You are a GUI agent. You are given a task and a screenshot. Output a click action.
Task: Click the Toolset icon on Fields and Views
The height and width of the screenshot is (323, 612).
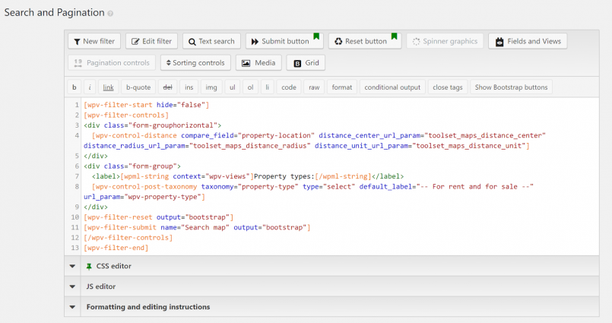(x=499, y=42)
